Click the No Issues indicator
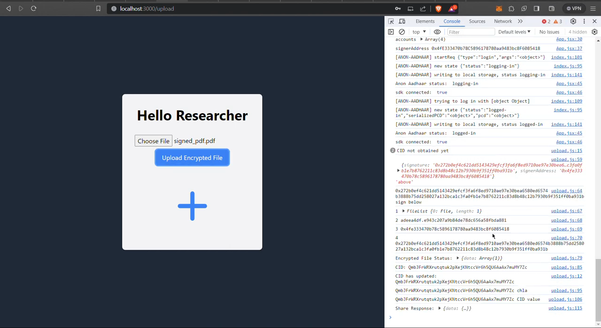The image size is (601, 328). point(549,32)
